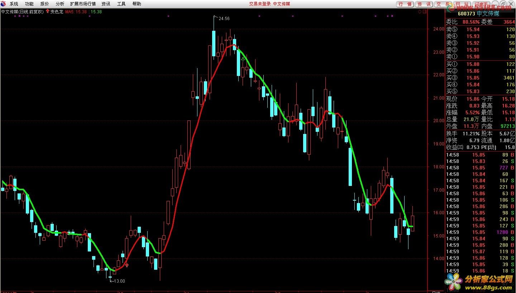The width and height of the screenshot is (516, 293).
Task: Select the 卖④ 15.93 ask row
Action: 480,36
